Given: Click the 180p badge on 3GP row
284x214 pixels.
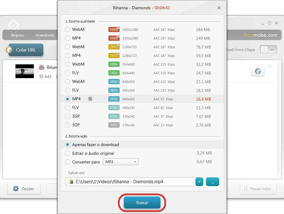Looking at the screenshot, I should point(114,125).
